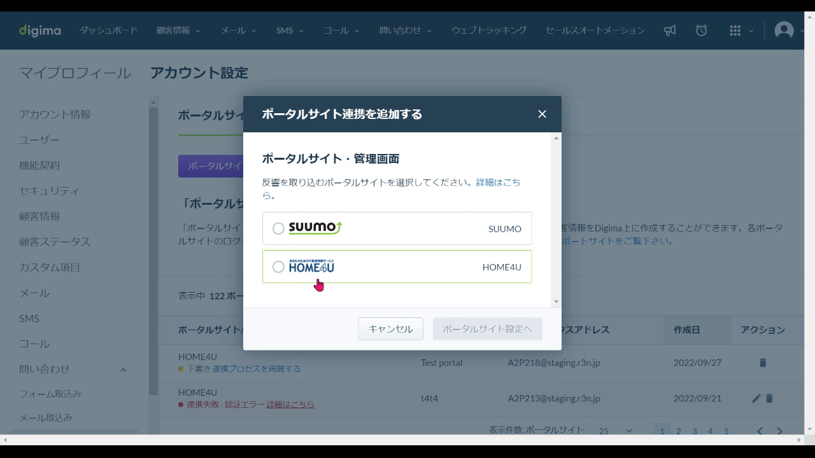815x458 pixels.
Task: Go to pagination page 2
Action: click(679, 431)
